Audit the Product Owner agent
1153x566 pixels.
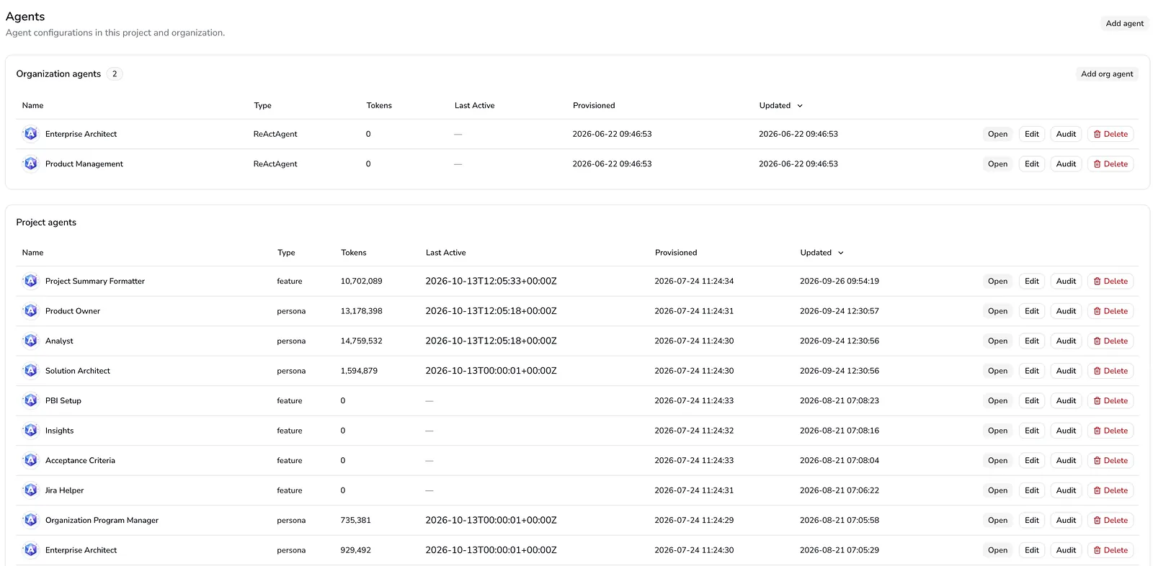tap(1066, 311)
